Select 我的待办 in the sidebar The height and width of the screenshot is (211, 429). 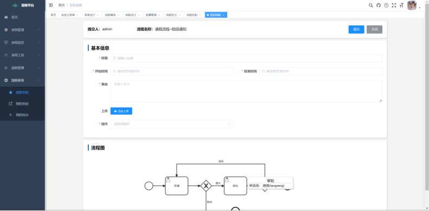tap(22, 115)
